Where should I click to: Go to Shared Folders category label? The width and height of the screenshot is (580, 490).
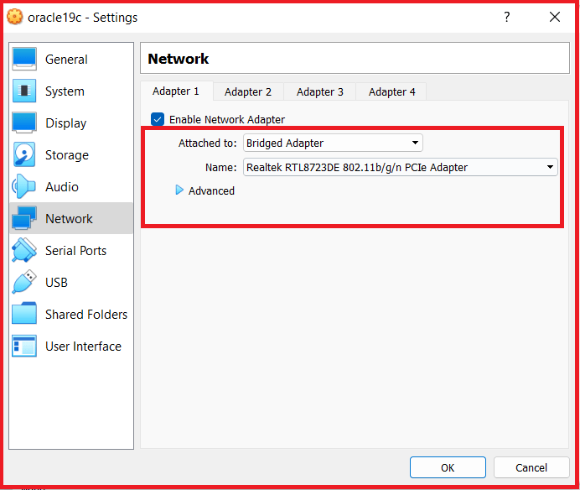86,314
